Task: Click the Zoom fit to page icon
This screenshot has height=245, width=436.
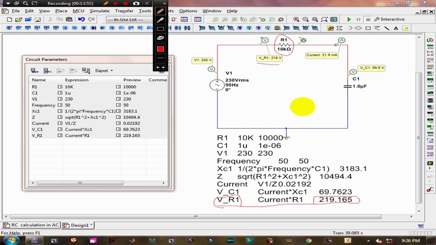Action: (324, 19)
